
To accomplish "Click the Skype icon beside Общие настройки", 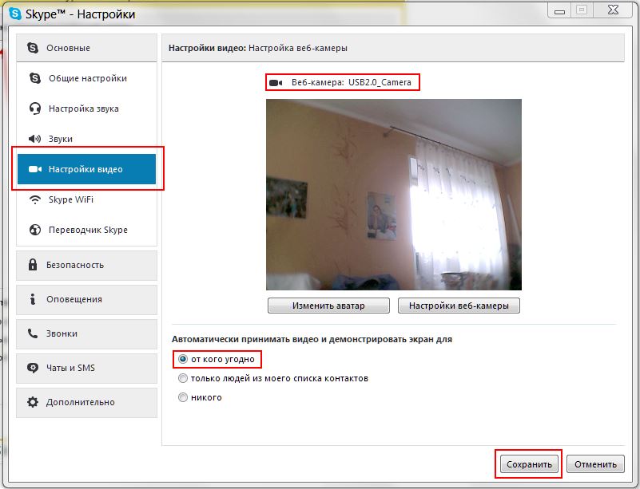I will click(x=35, y=78).
